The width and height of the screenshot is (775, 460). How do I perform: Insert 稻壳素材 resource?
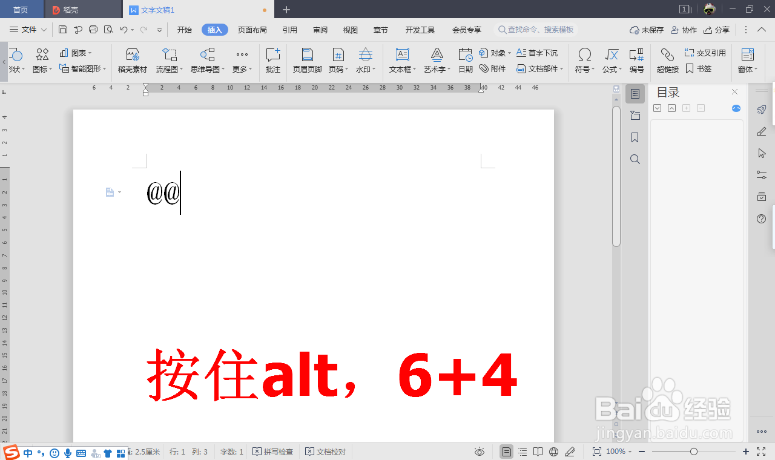pyautogui.click(x=132, y=61)
